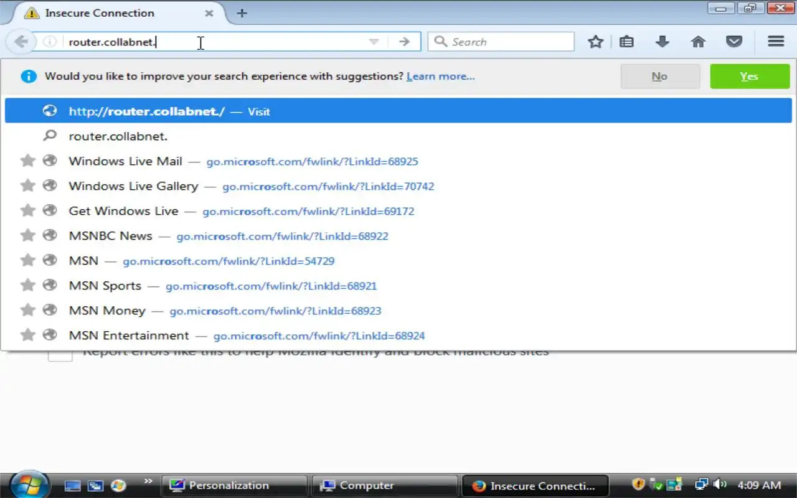The width and height of the screenshot is (797, 498).
Task: Click the go.microsoft.com LinkId=54729 address
Action: pos(229,261)
